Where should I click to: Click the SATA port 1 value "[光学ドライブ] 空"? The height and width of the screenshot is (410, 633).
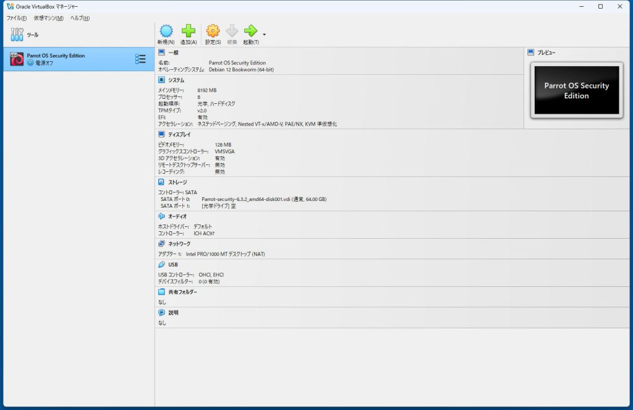(218, 206)
